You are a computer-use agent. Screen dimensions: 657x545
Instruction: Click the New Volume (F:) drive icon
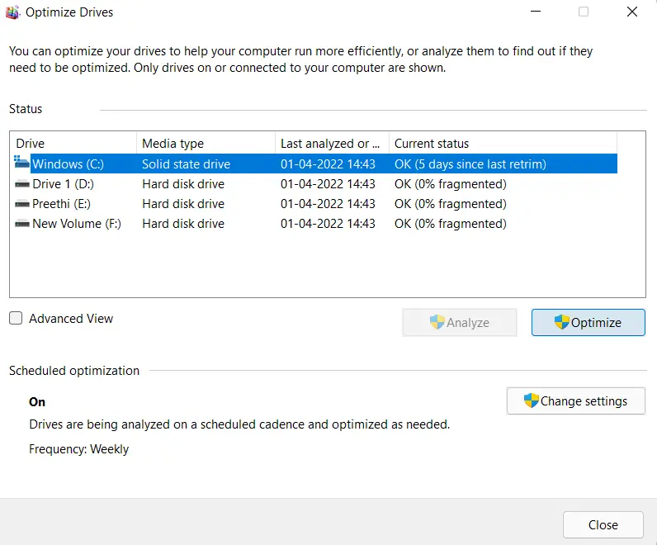(x=21, y=224)
